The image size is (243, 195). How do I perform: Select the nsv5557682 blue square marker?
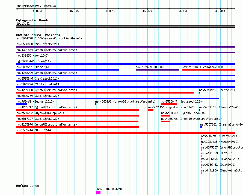(x=201, y=127)
